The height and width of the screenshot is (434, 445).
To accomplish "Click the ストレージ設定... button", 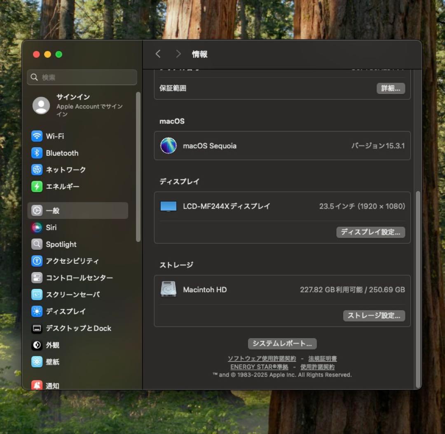I will (374, 316).
